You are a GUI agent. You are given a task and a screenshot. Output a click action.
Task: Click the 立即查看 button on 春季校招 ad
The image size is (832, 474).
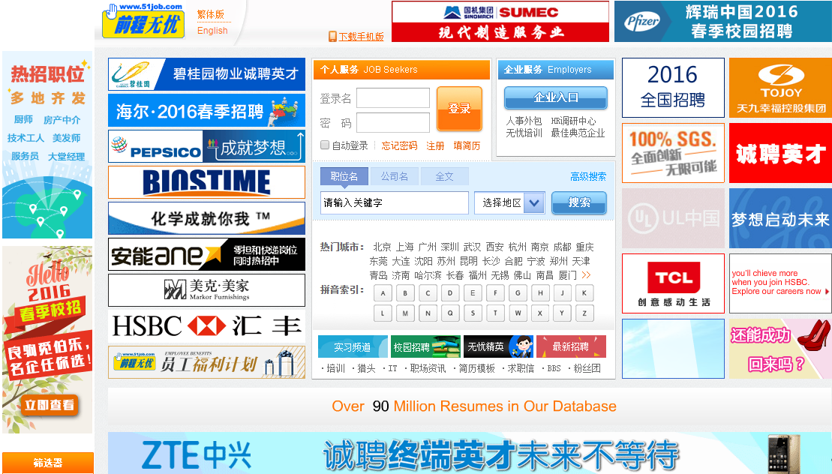tap(49, 405)
